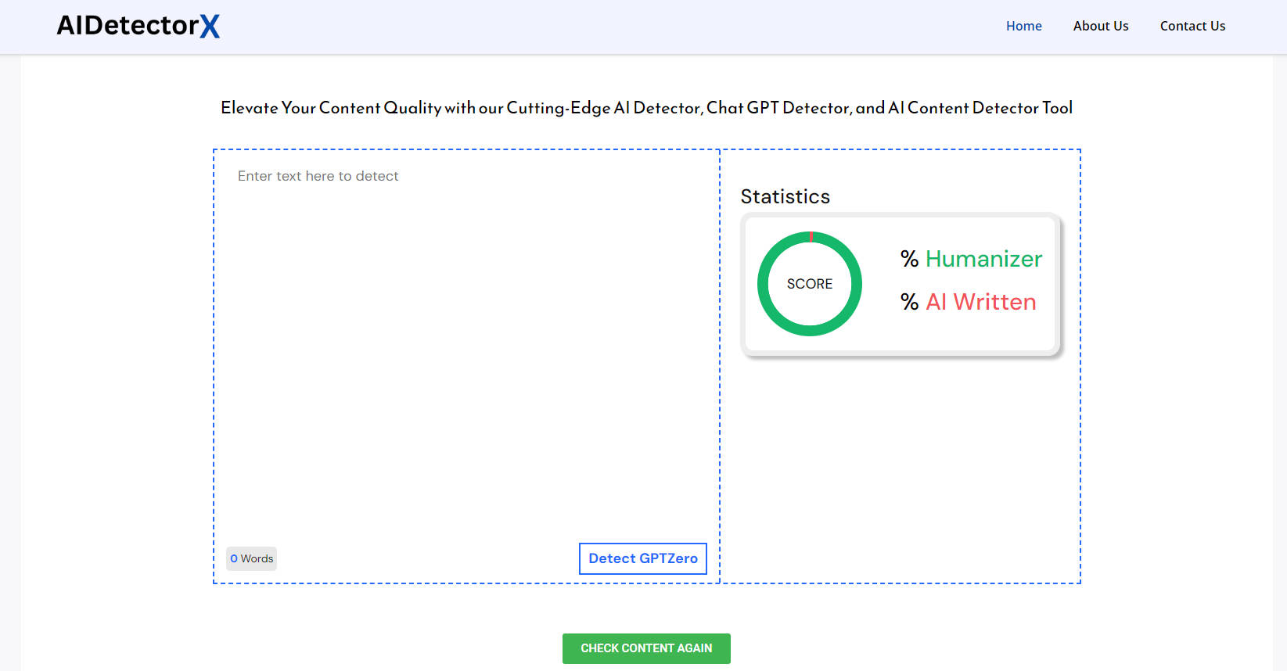
Task: Click the blue X in the logo
Action: click(210, 27)
